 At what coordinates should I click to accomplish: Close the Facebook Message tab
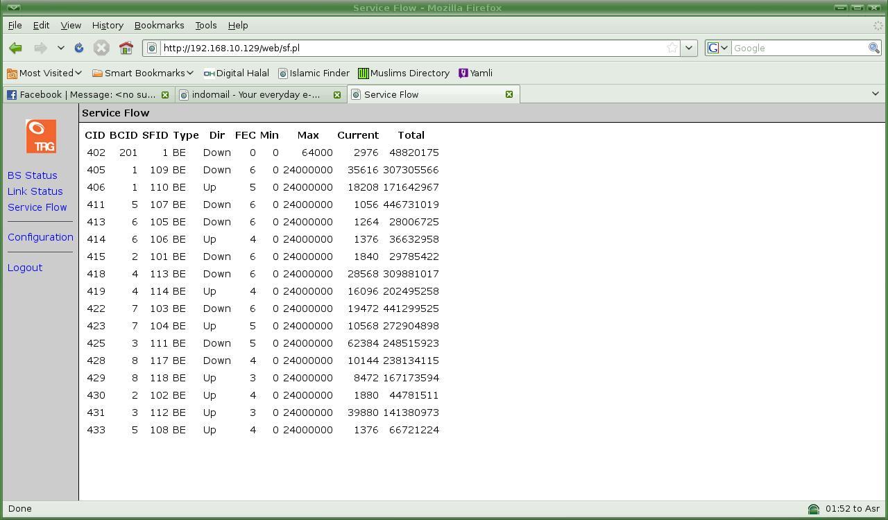click(165, 94)
